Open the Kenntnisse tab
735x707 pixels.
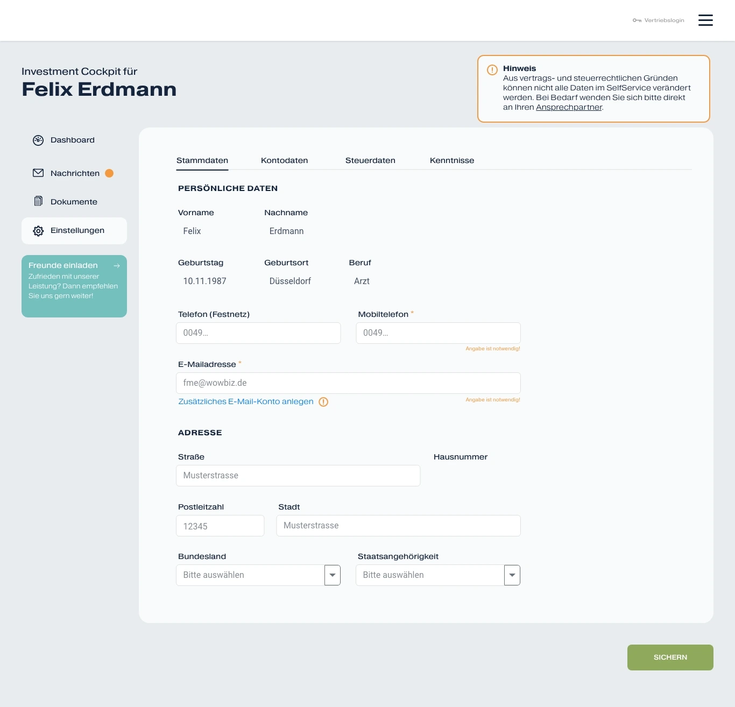(452, 160)
